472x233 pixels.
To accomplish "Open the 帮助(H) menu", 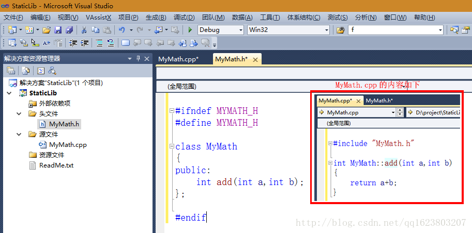I will 424,18.
